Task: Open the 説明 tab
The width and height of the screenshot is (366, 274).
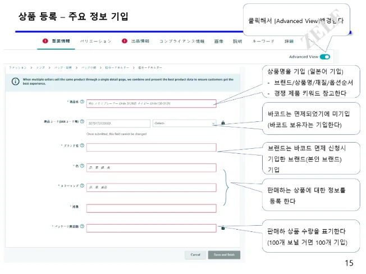Action: (237, 42)
